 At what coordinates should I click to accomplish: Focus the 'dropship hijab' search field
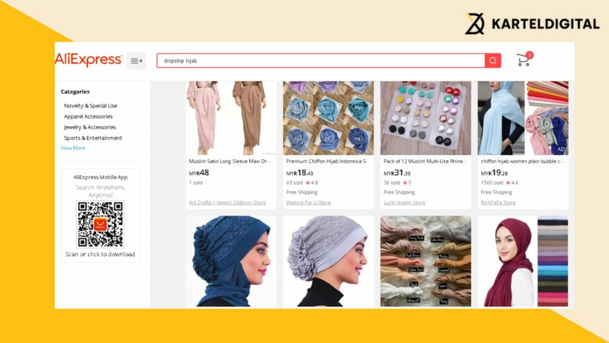point(321,61)
